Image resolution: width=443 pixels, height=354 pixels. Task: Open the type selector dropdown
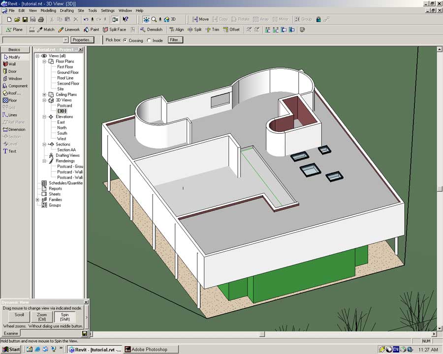[x=65, y=40]
